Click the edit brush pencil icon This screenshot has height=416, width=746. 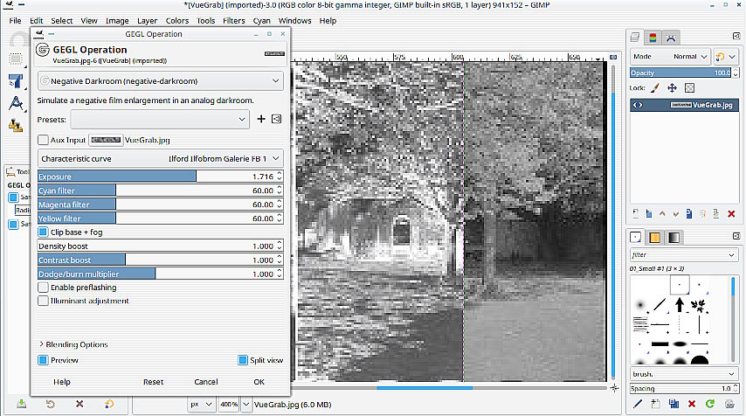click(637, 404)
